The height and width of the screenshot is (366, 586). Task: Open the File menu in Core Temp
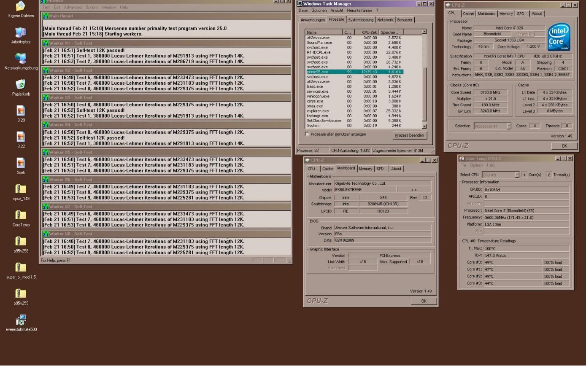[x=463, y=165]
